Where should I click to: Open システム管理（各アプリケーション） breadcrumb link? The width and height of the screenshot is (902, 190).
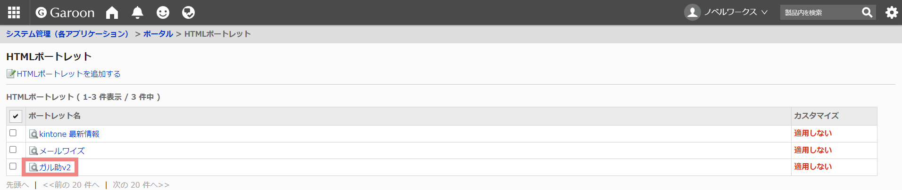pos(67,34)
